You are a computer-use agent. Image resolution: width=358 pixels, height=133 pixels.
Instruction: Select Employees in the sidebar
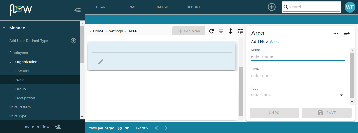point(19,53)
